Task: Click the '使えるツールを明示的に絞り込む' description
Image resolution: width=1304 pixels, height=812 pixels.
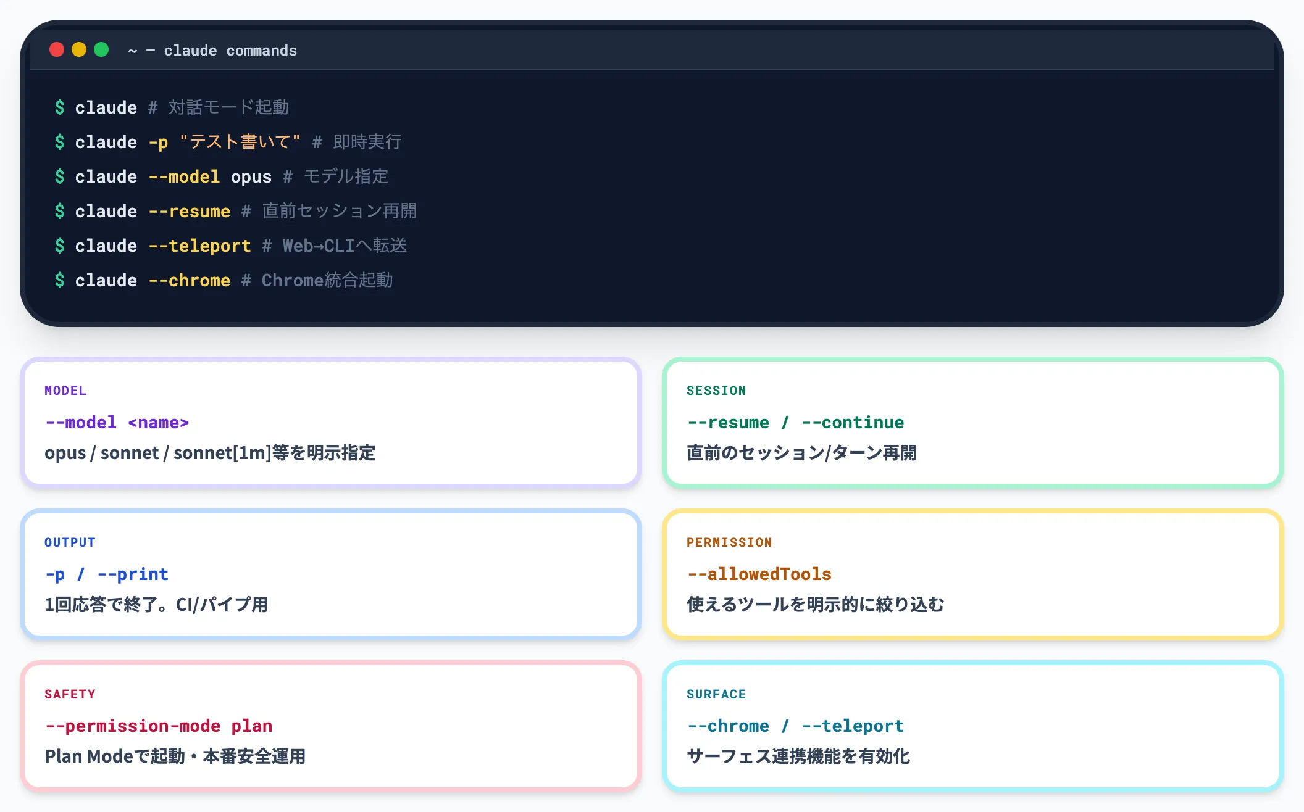Action: 816,605
